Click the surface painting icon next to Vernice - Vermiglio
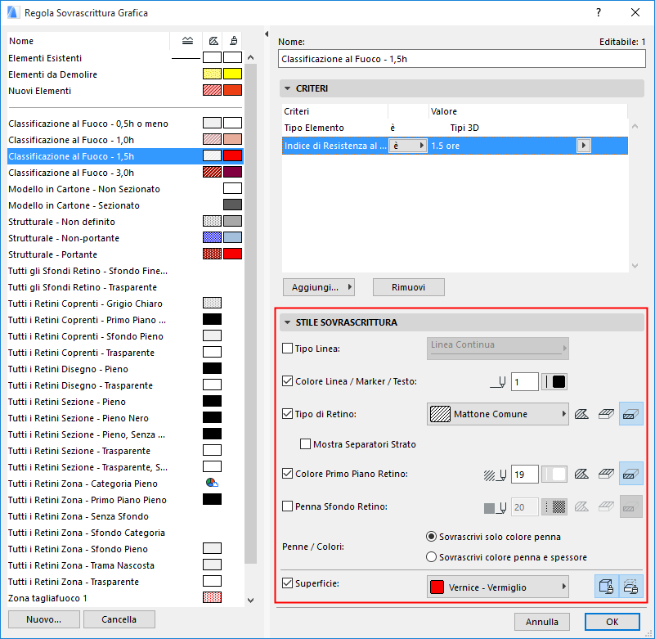The image size is (655, 639). coord(606,587)
